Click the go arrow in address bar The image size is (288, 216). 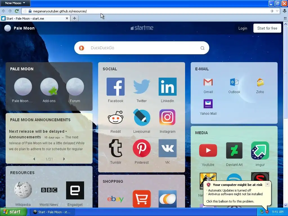[x=272, y=11]
